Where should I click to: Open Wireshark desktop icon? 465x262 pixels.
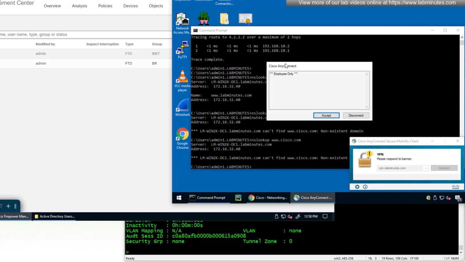pyautogui.click(x=182, y=107)
